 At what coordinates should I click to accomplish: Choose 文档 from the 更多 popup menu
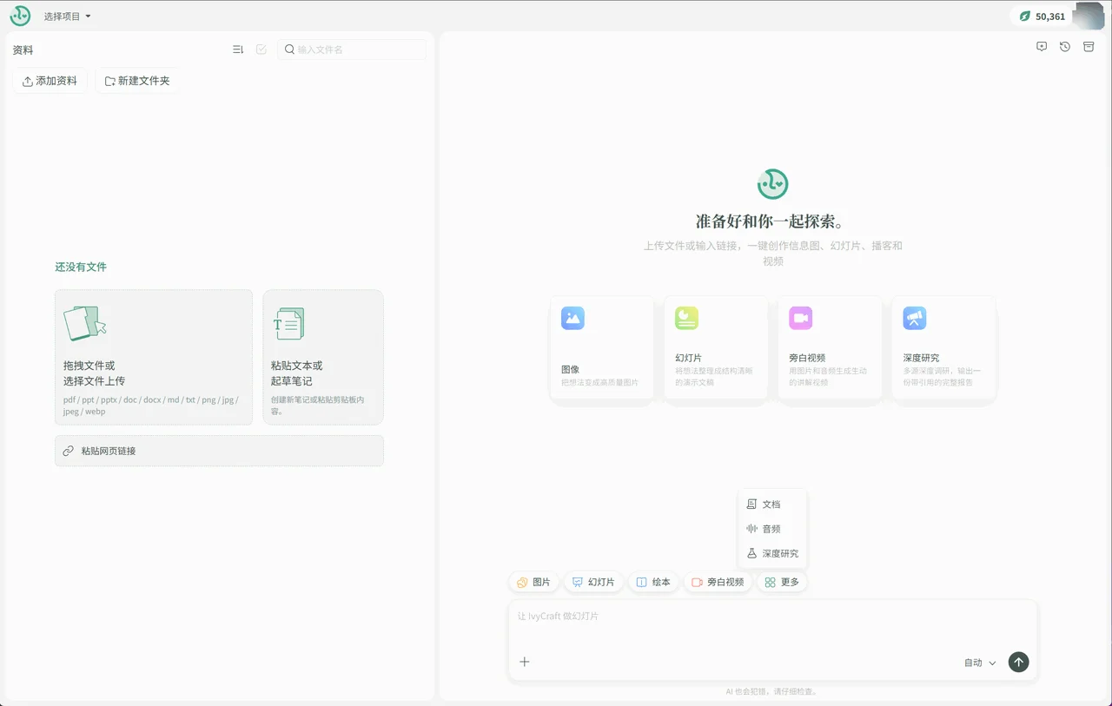point(772,504)
